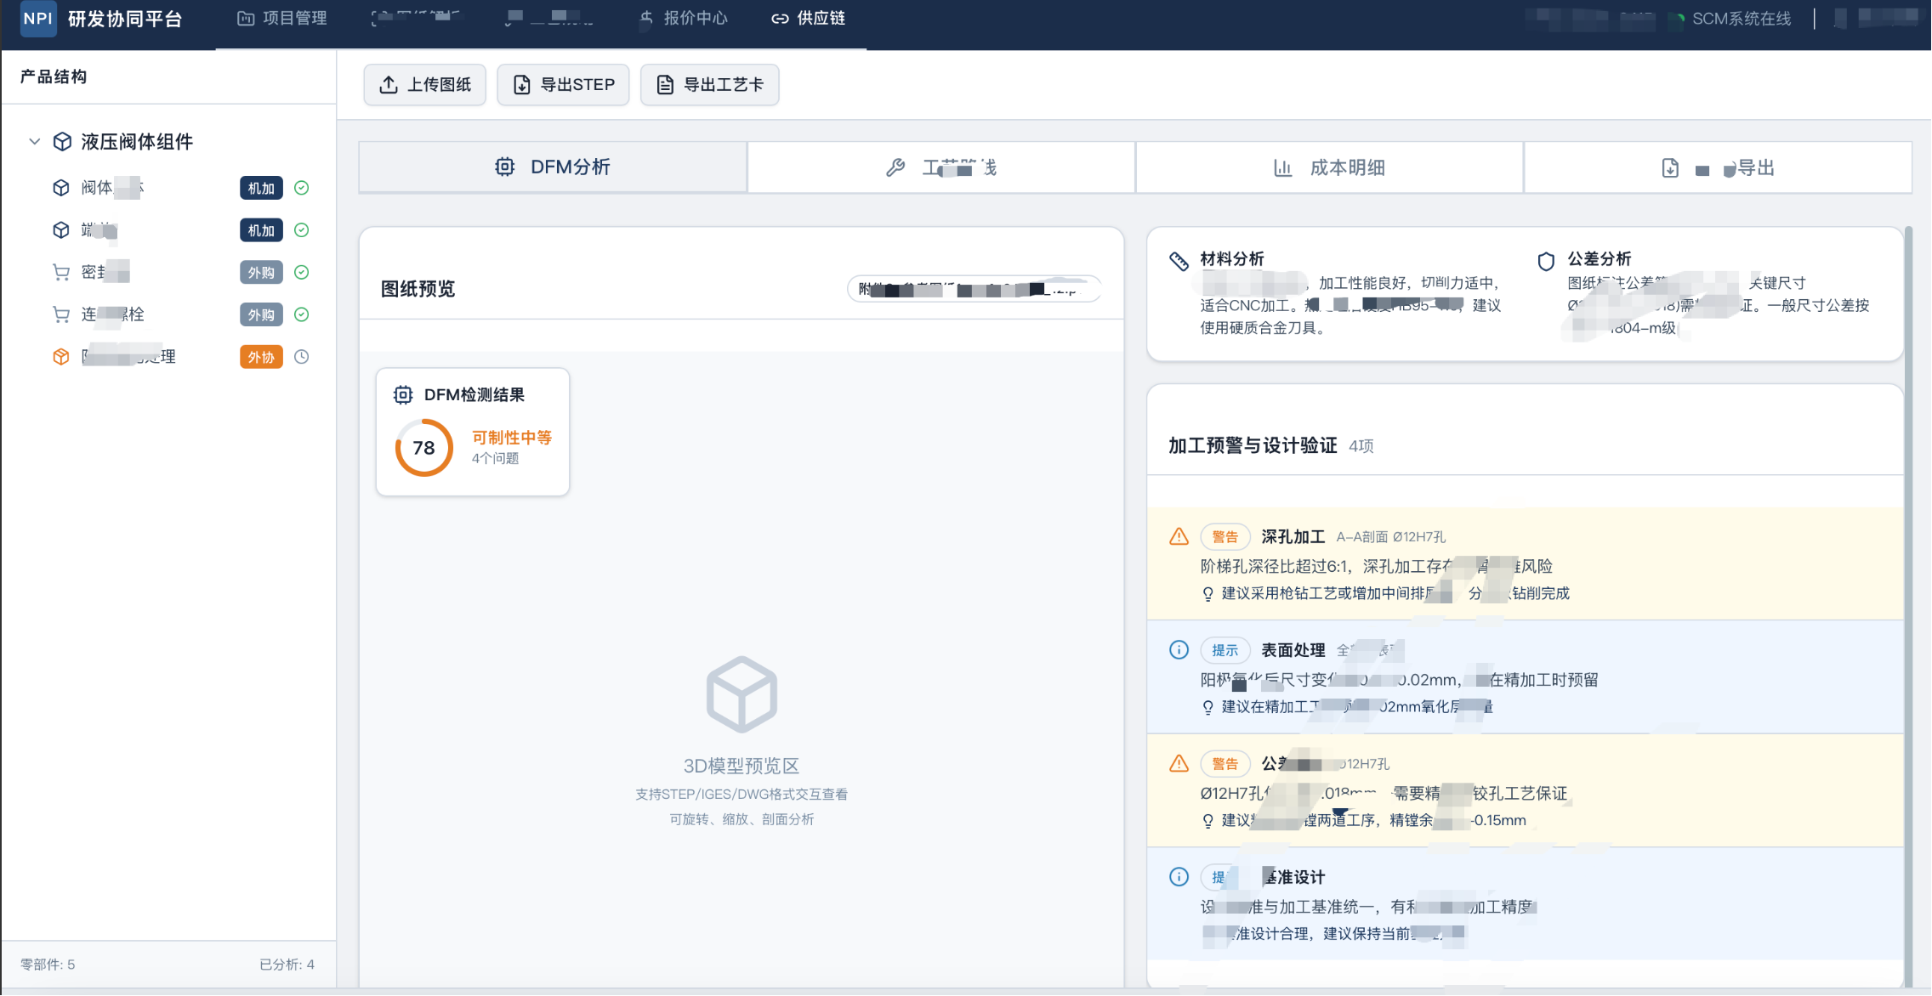Click green check status on 阀体 row

pyautogui.click(x=301, y=188)
